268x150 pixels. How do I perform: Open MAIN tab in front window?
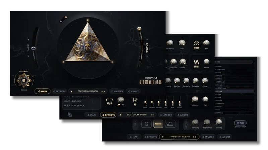coord(42,91)
